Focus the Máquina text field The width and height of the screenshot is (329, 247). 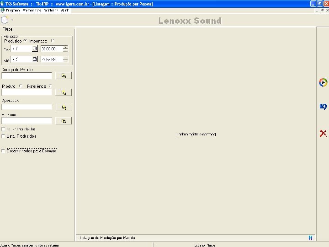coord(27,121)
